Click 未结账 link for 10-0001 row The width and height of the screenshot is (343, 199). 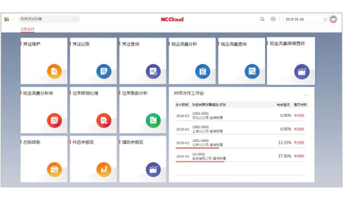point(299,156)
